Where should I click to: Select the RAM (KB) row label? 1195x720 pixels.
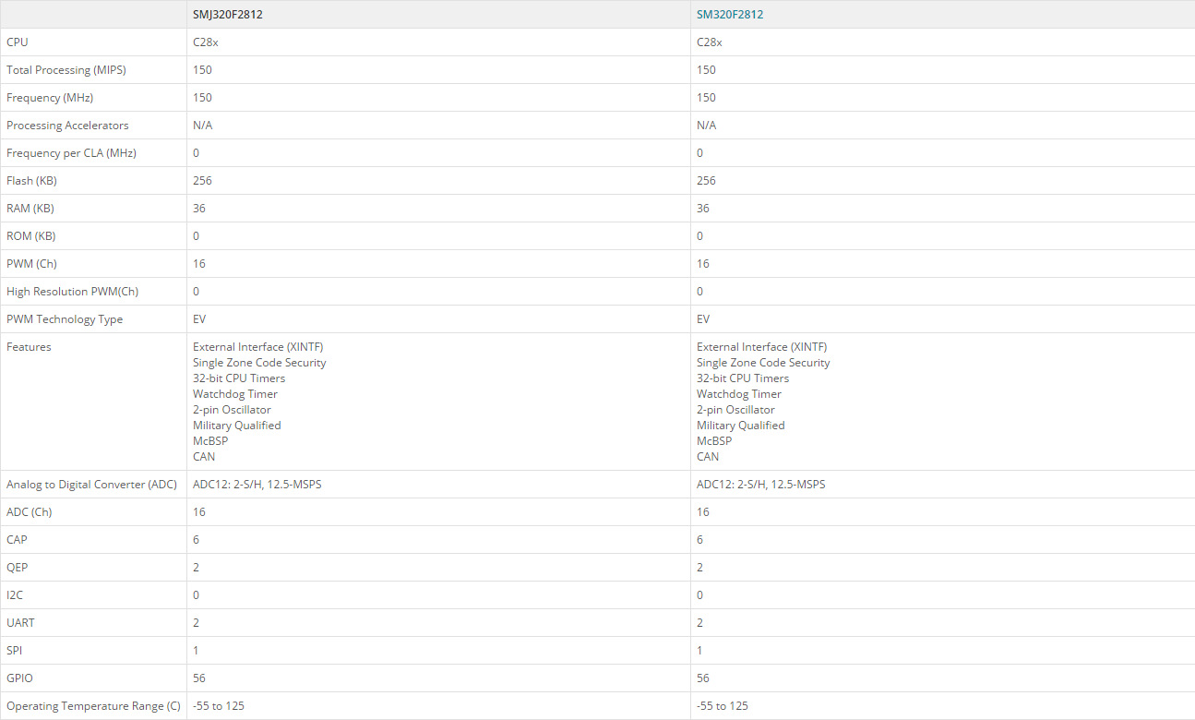click(30, 209)
